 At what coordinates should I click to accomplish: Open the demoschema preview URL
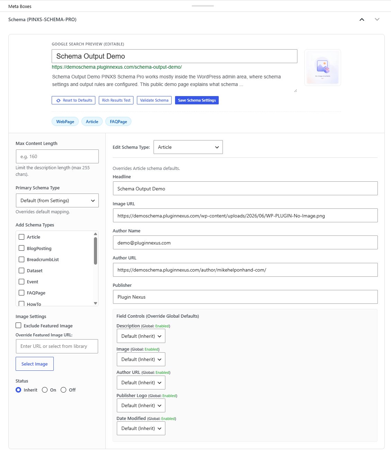(117, 67)
